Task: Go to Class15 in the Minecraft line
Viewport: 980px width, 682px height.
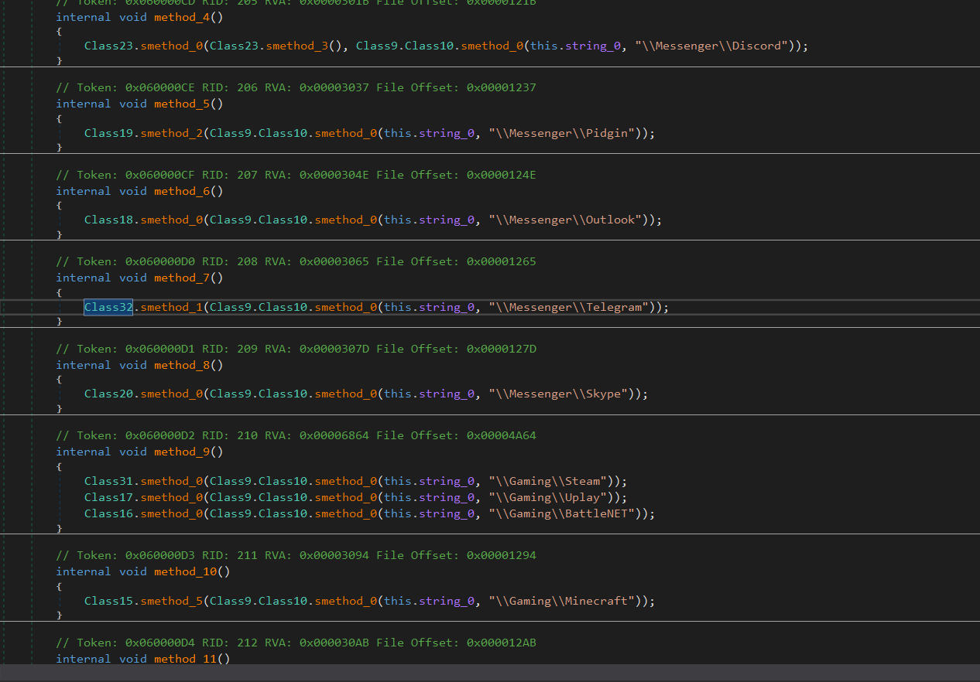Action: [108, 601]
